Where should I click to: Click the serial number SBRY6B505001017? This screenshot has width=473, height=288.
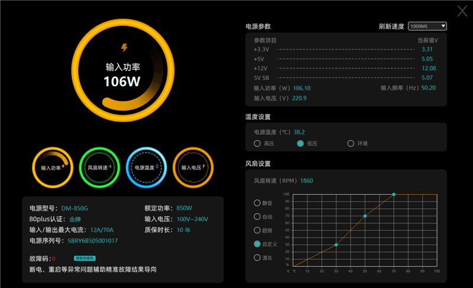click(93, 241)
